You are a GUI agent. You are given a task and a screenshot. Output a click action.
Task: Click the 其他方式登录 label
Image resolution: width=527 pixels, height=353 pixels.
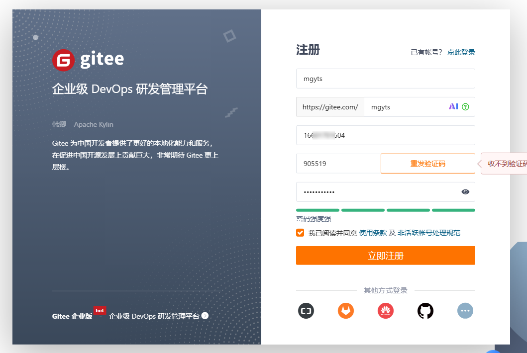pos(386,290)
